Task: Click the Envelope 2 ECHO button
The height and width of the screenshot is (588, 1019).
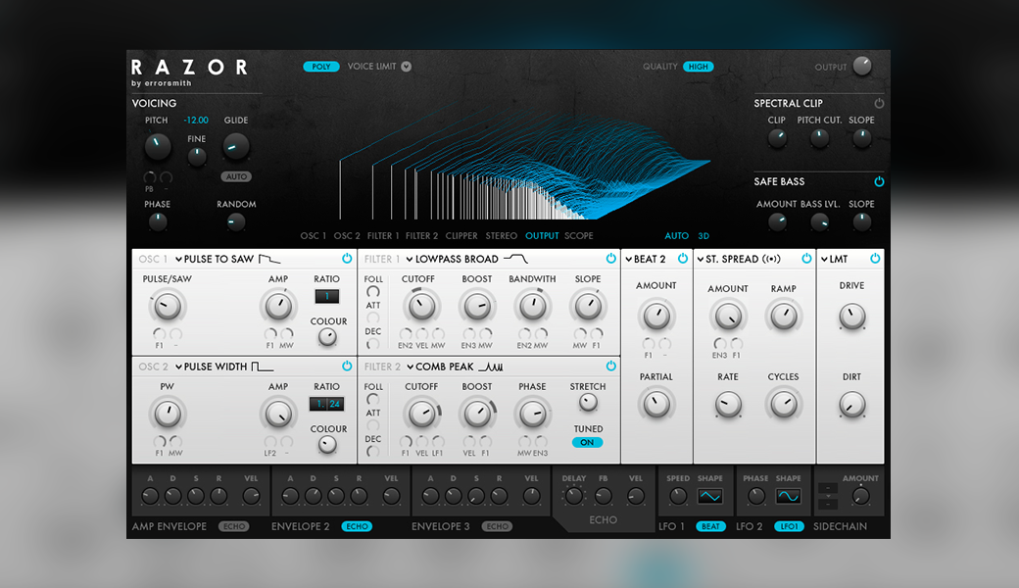Action: [357, 526]
